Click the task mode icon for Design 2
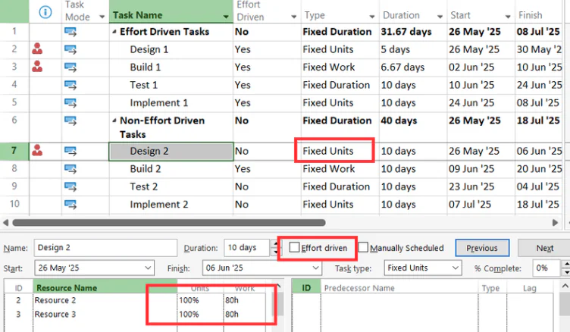Image resolution: width=570 pixels, height=332 pixels. [x=70, y=151]
